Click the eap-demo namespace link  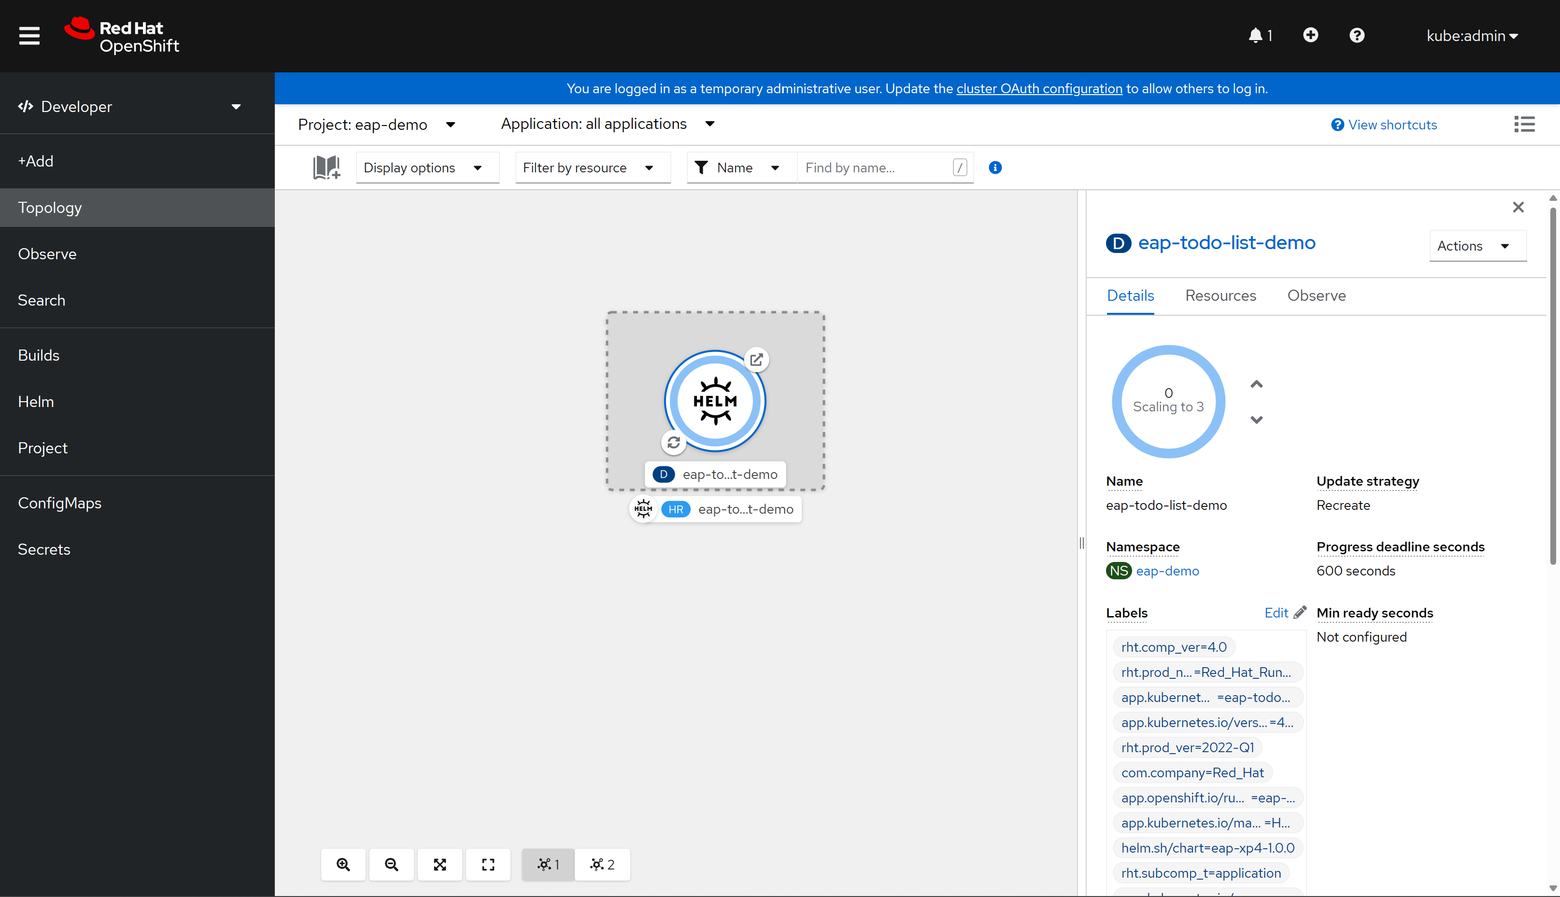1168,571
